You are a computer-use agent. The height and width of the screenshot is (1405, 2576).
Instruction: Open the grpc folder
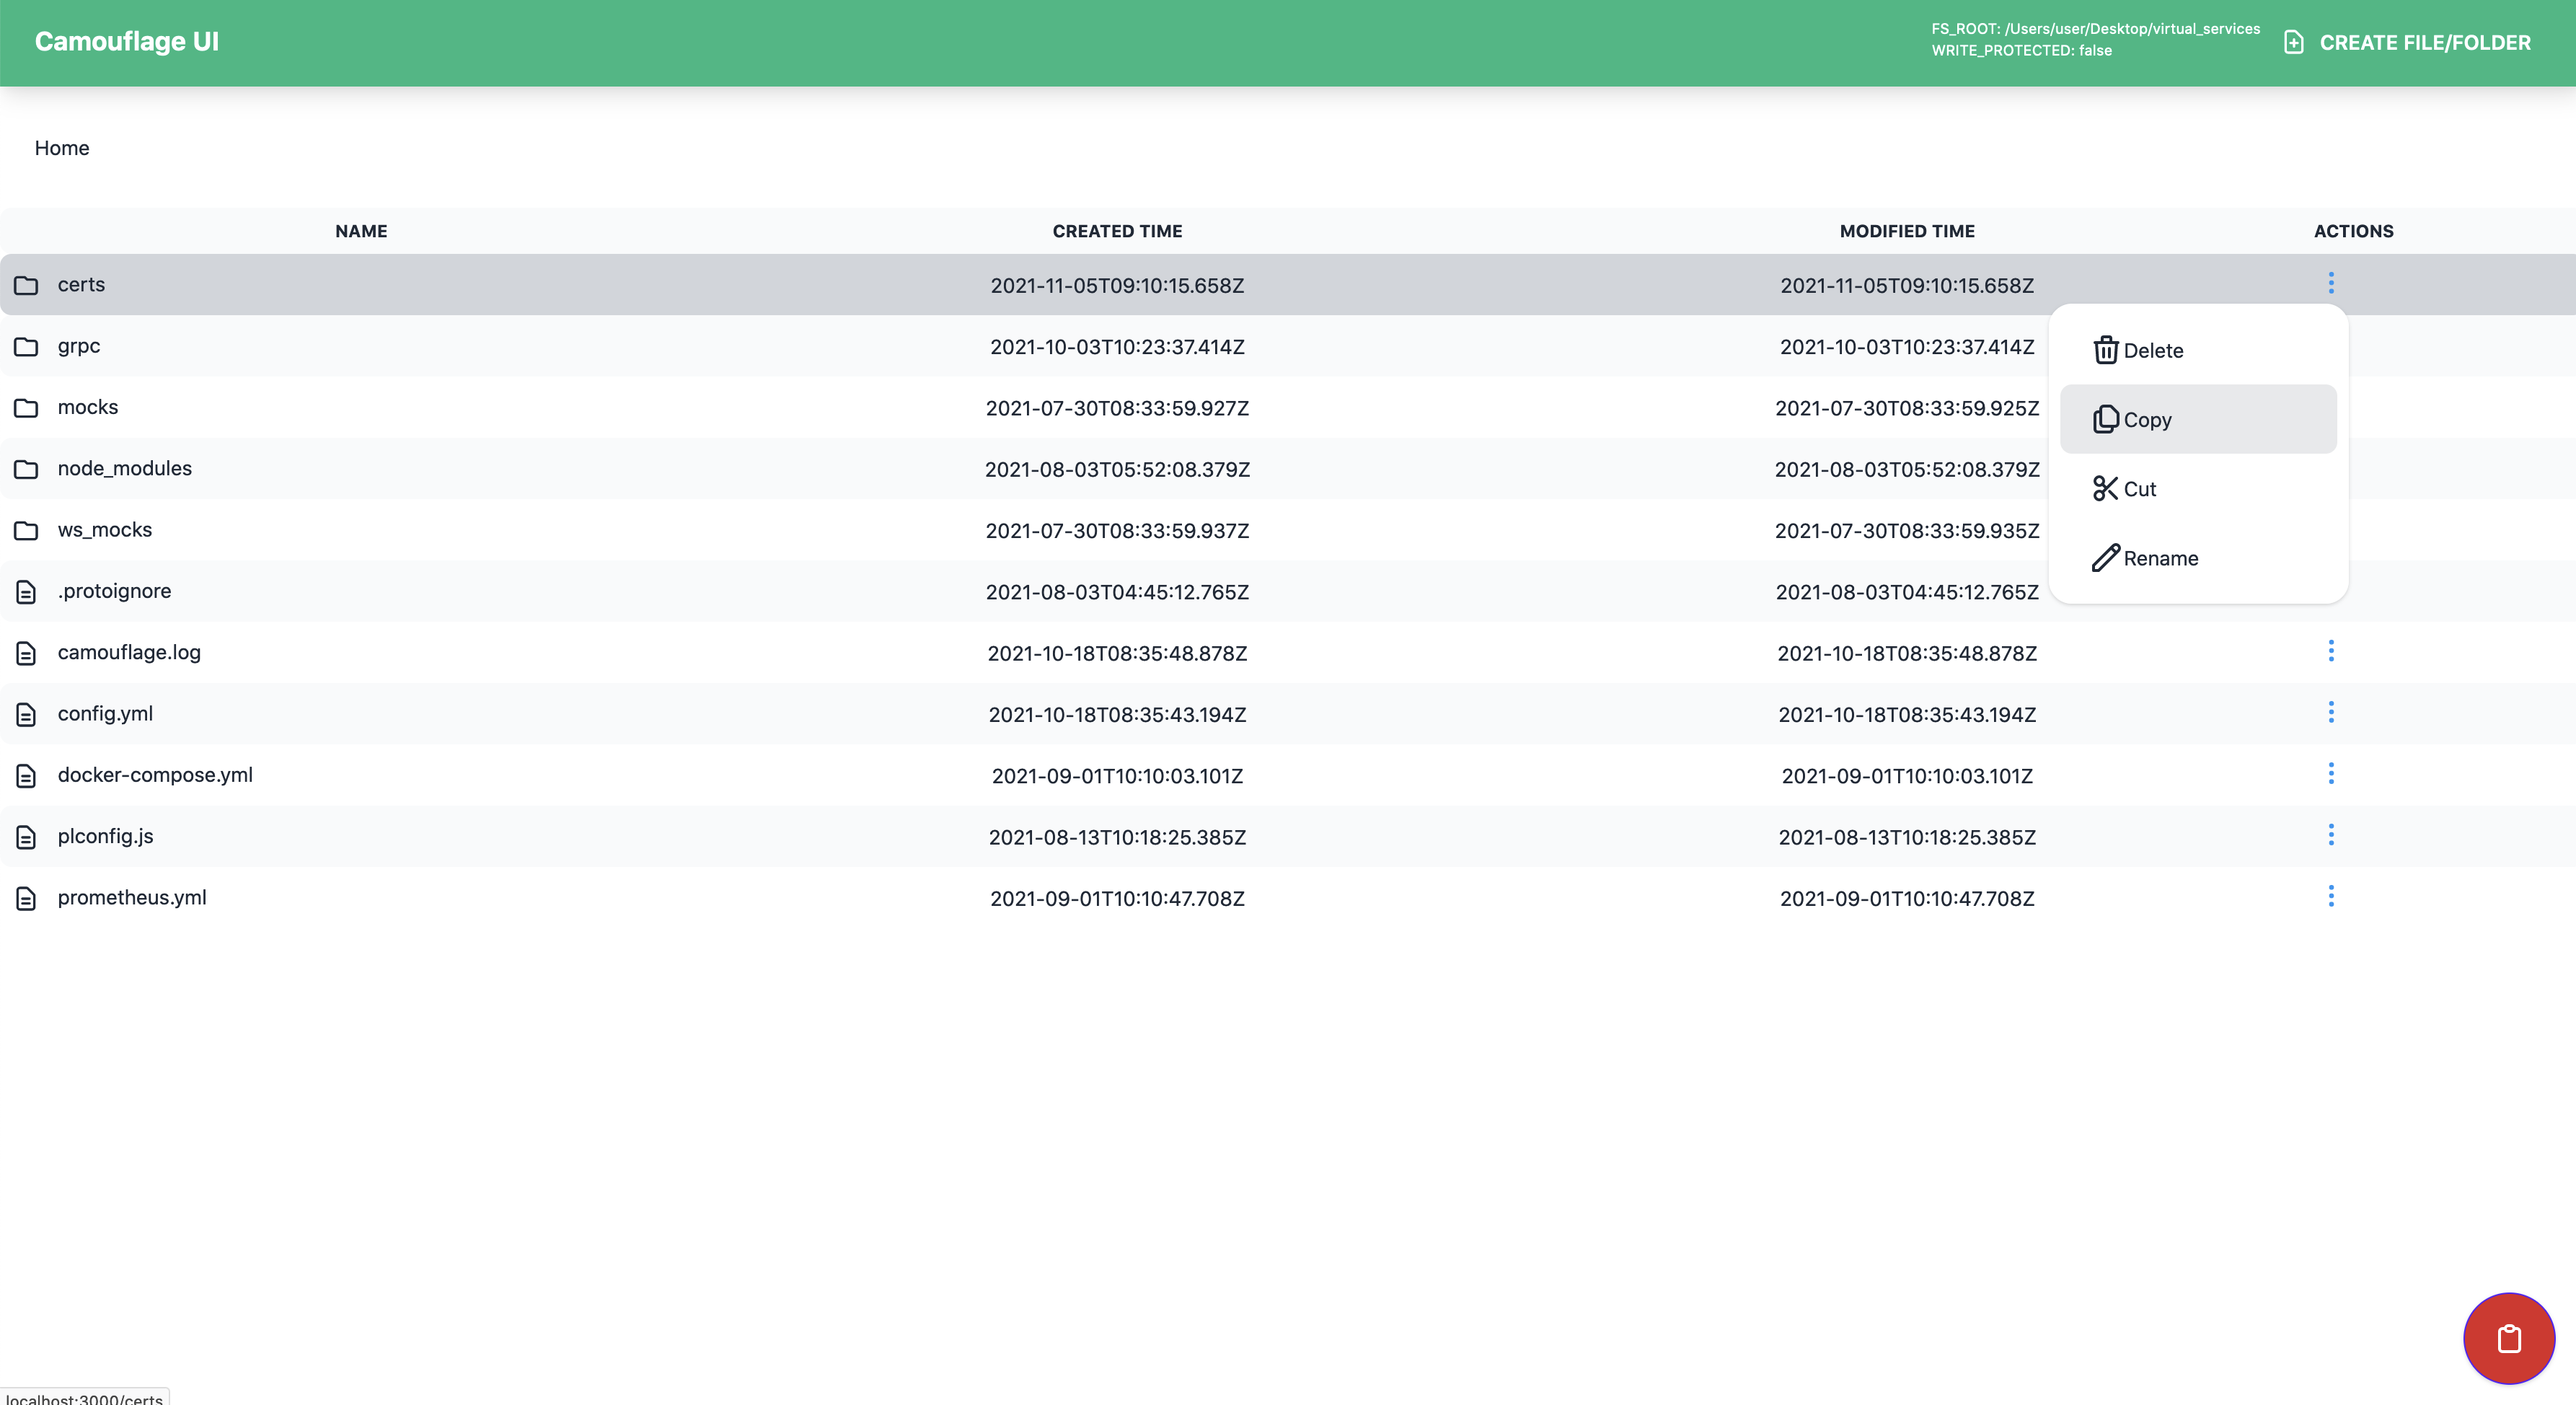point(79,346)
